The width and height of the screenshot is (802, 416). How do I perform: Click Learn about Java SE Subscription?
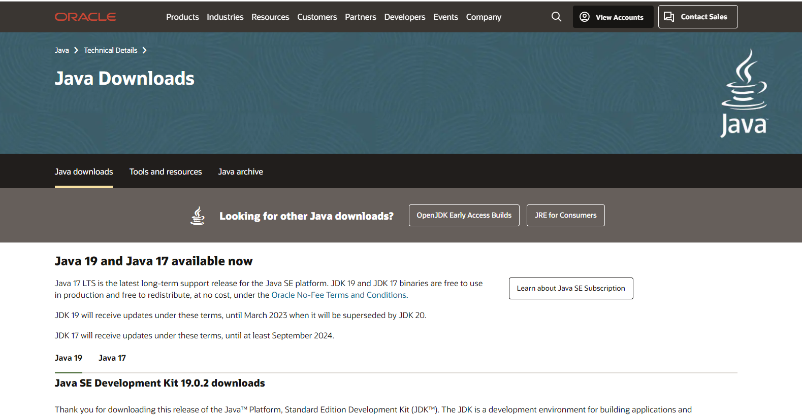point(571,288)
